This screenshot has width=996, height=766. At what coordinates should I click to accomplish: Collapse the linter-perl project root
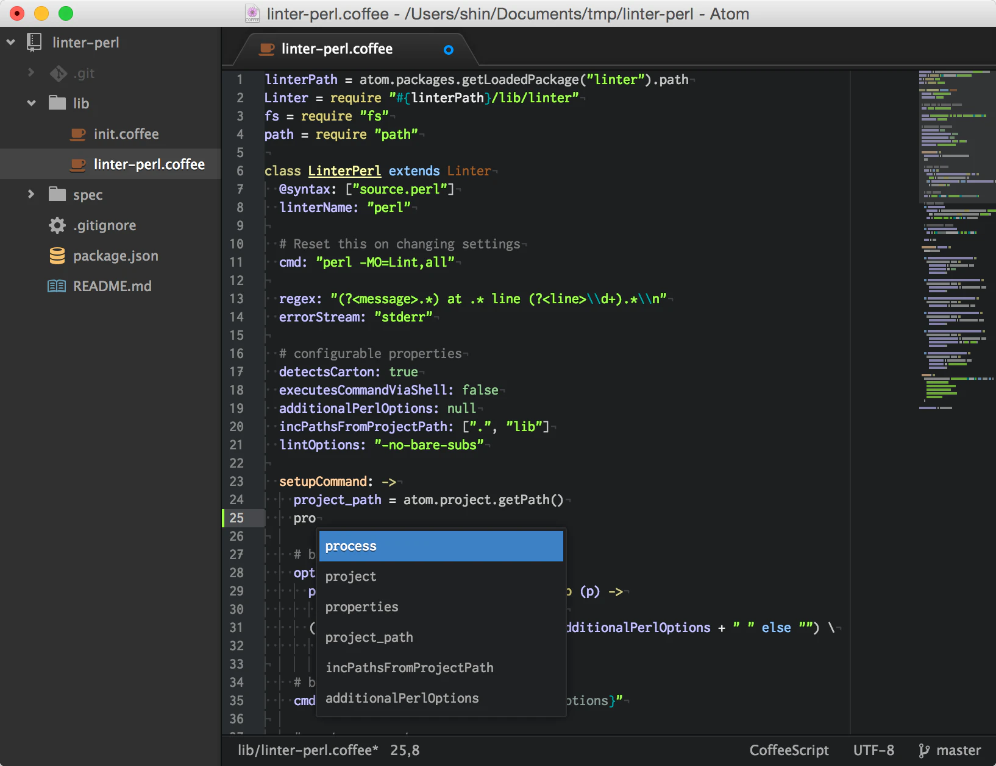(11, 42)
